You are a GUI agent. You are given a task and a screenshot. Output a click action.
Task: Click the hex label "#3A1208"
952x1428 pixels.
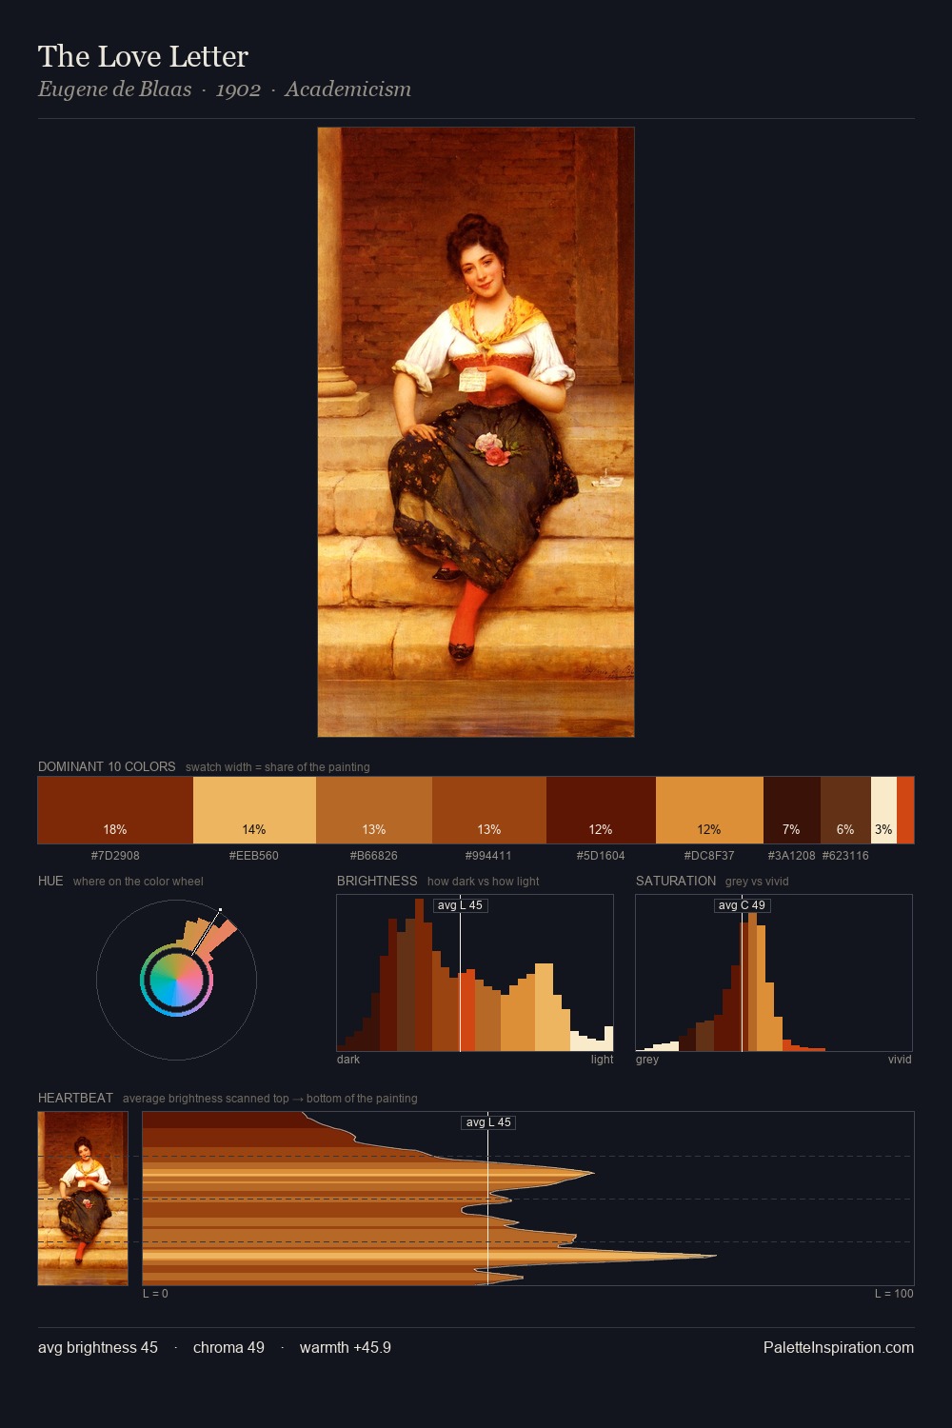pyautogui.click(x=792, y=856)
